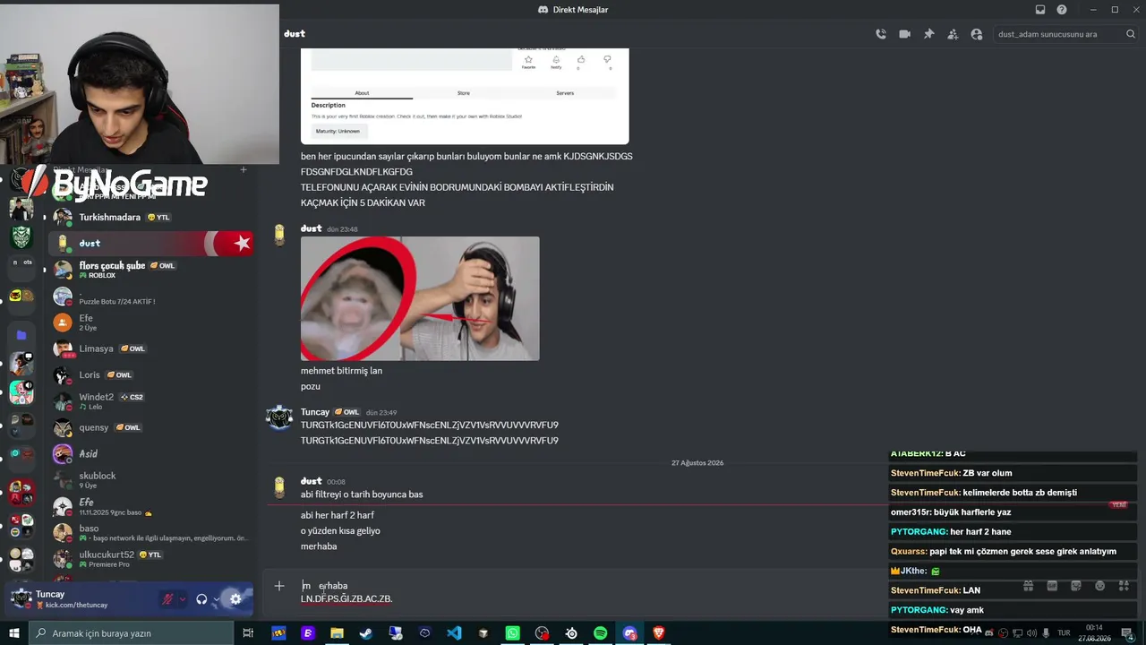This screenshot has width=1146, height=645.
Task: Show the user profile panel
Action: pos(977,34)
